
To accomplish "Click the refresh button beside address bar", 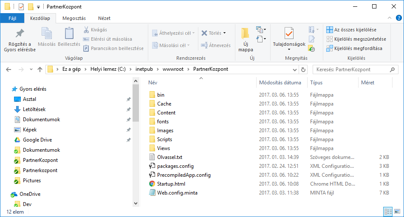I will (x=303, y=70).
